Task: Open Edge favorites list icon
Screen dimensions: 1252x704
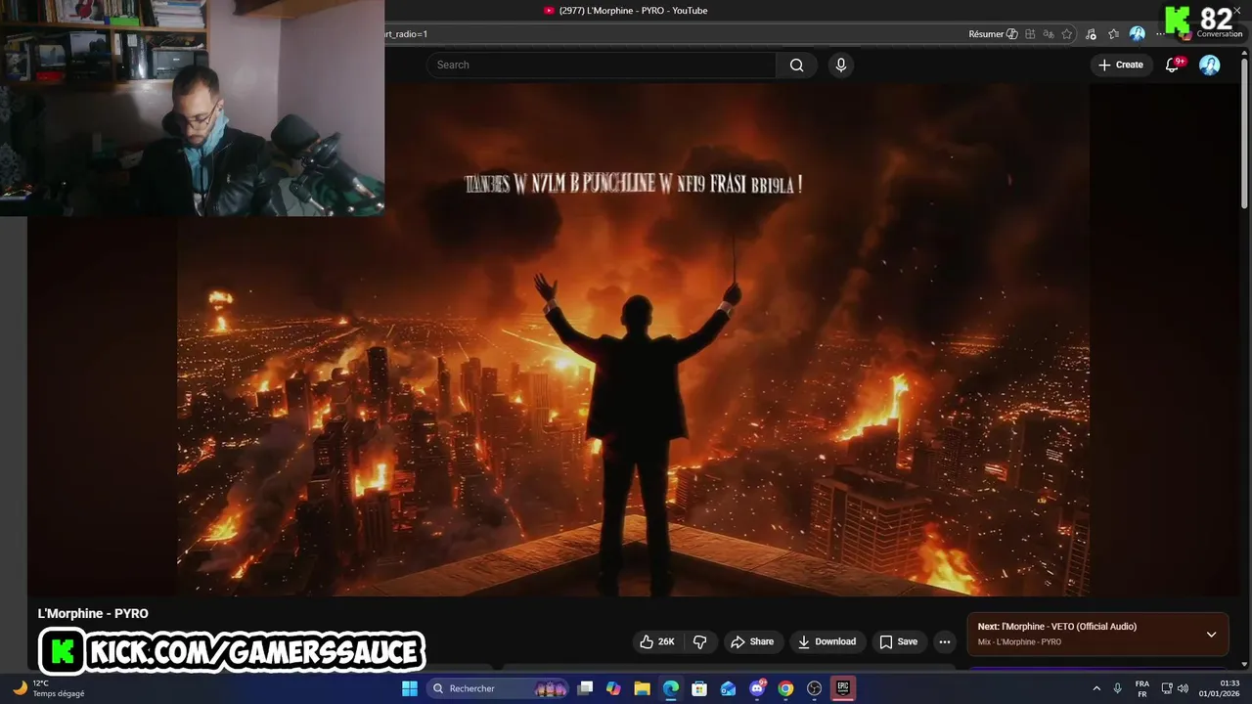Action: point(1113,34)
